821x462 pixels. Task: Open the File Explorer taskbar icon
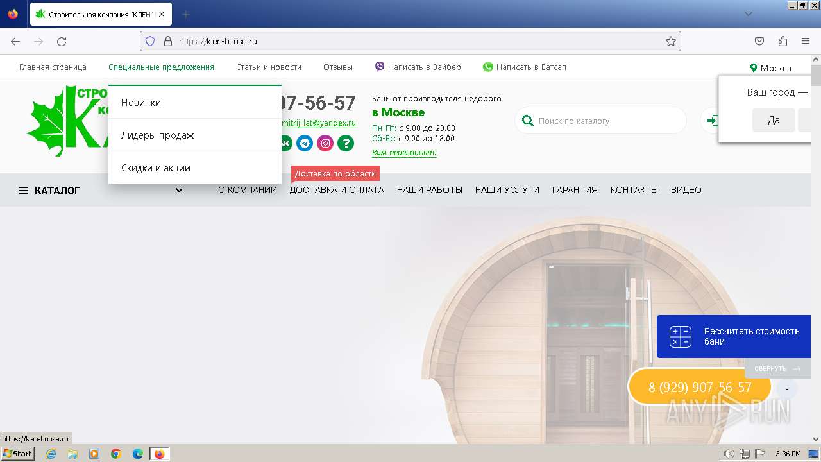point(72,454)
